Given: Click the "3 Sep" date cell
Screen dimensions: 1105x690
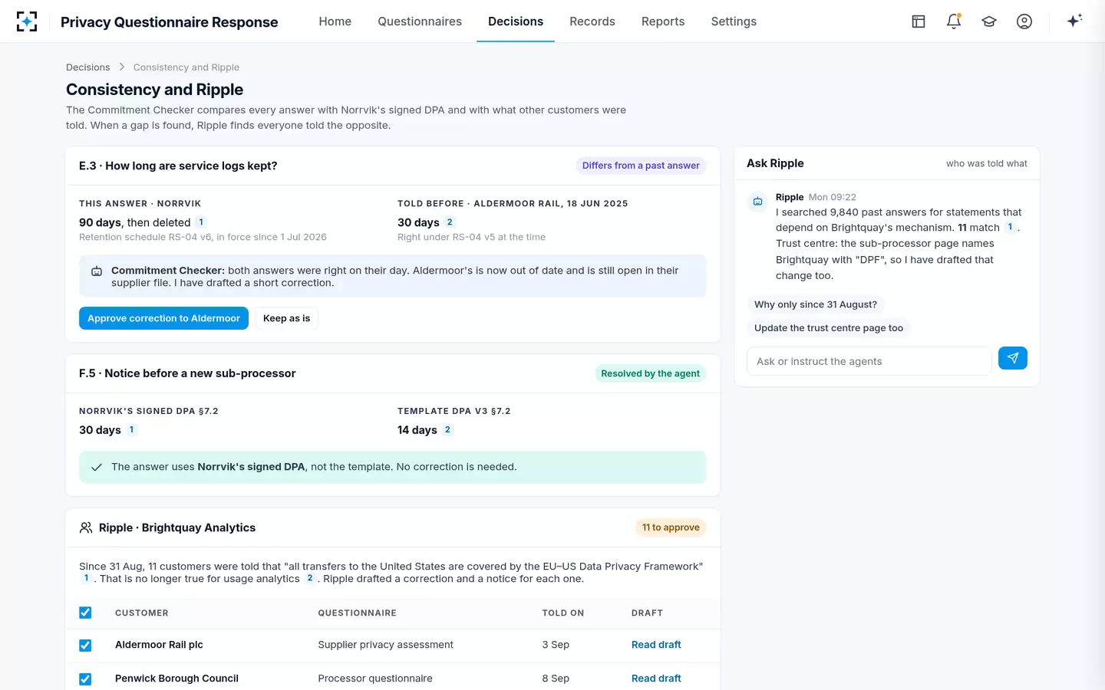Looking at the screenshot, I should pyautogui.click(x=556, y=645).
